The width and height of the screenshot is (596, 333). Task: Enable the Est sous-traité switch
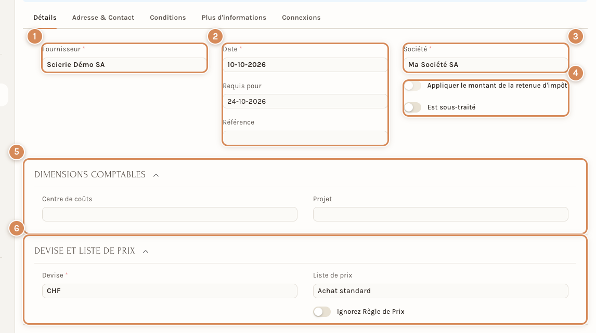[x=412, y=107]
